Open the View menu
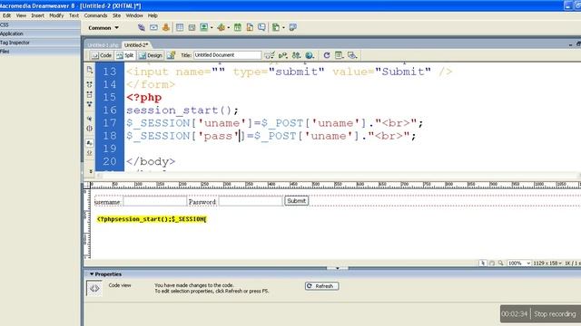This screenshot has width=581, height=326. coord(21,15)
